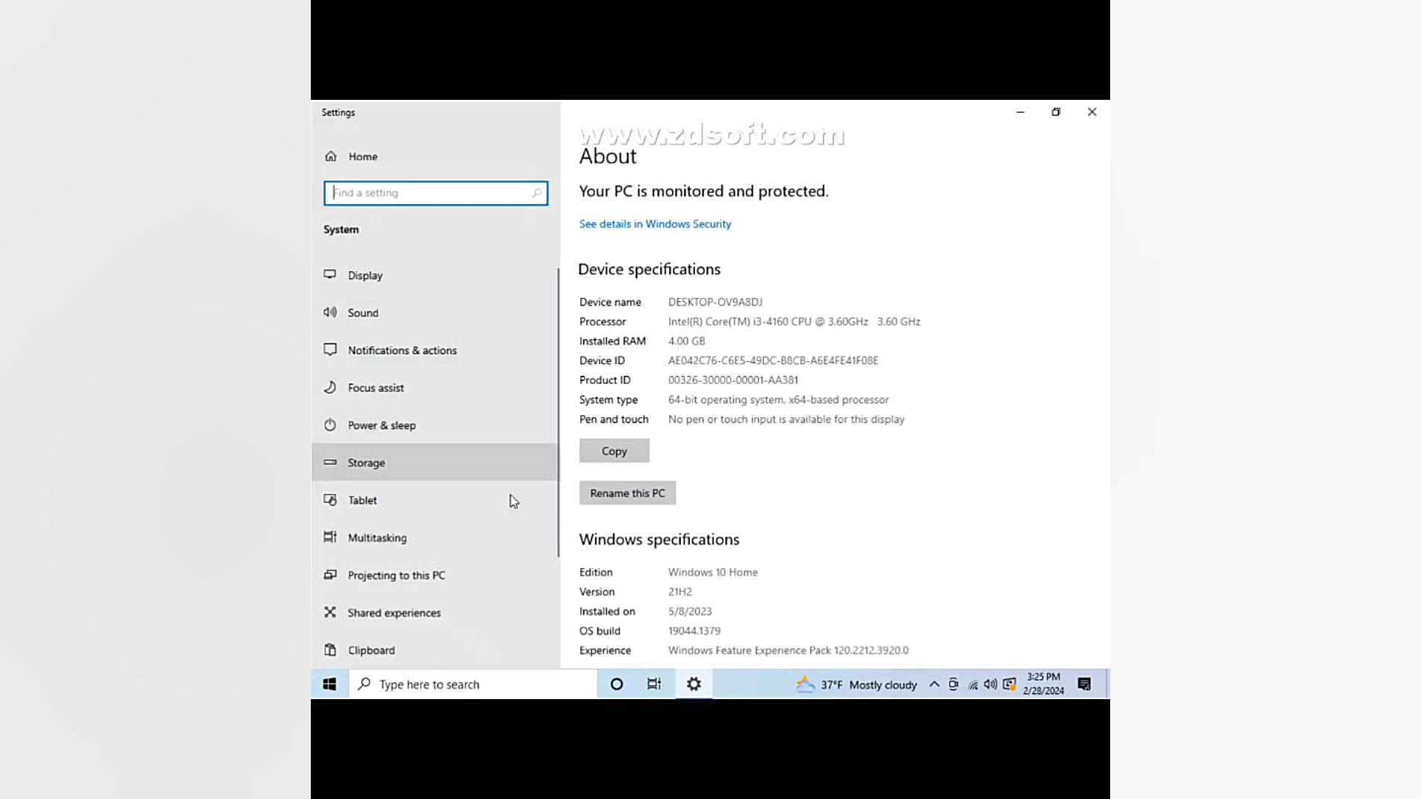
Task: Open the clock showing 3:25 PM
Action: pos(1044,684)
